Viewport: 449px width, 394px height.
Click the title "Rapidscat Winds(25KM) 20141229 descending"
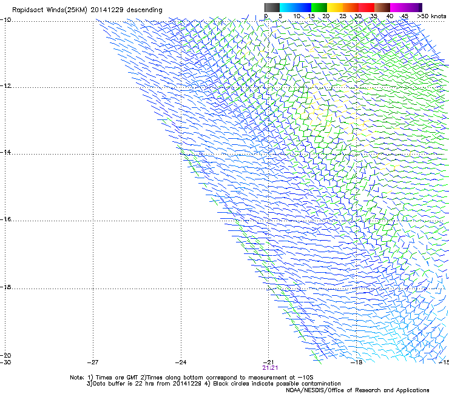pos(87,10)
